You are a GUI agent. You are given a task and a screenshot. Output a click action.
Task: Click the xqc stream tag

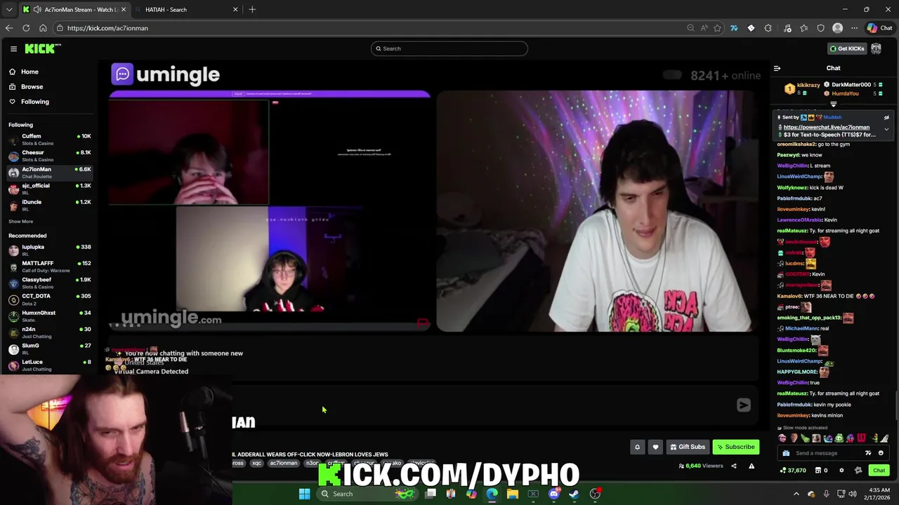coord(256,463)
